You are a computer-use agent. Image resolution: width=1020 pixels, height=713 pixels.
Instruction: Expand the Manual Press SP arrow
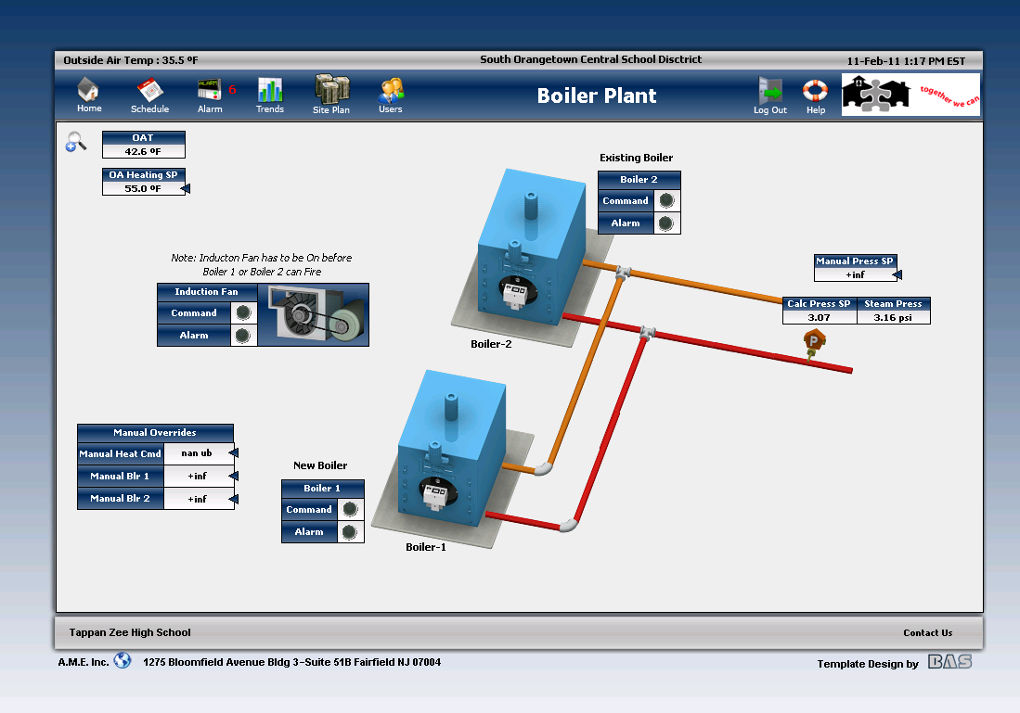point(897,274)
